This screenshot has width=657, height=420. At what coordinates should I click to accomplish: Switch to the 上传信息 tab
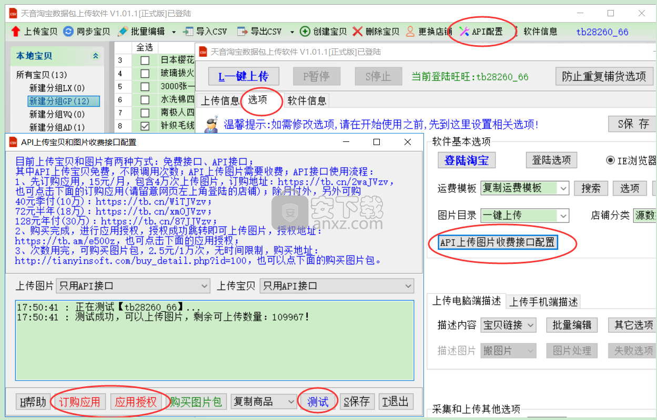pos(219,100)
